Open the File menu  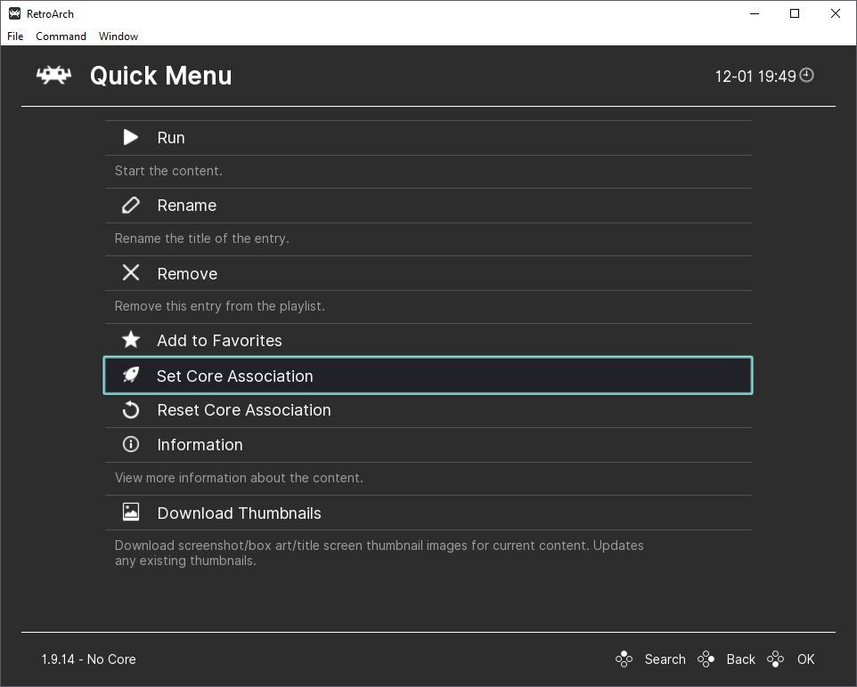pyautogui.click(x=15, y=36)
